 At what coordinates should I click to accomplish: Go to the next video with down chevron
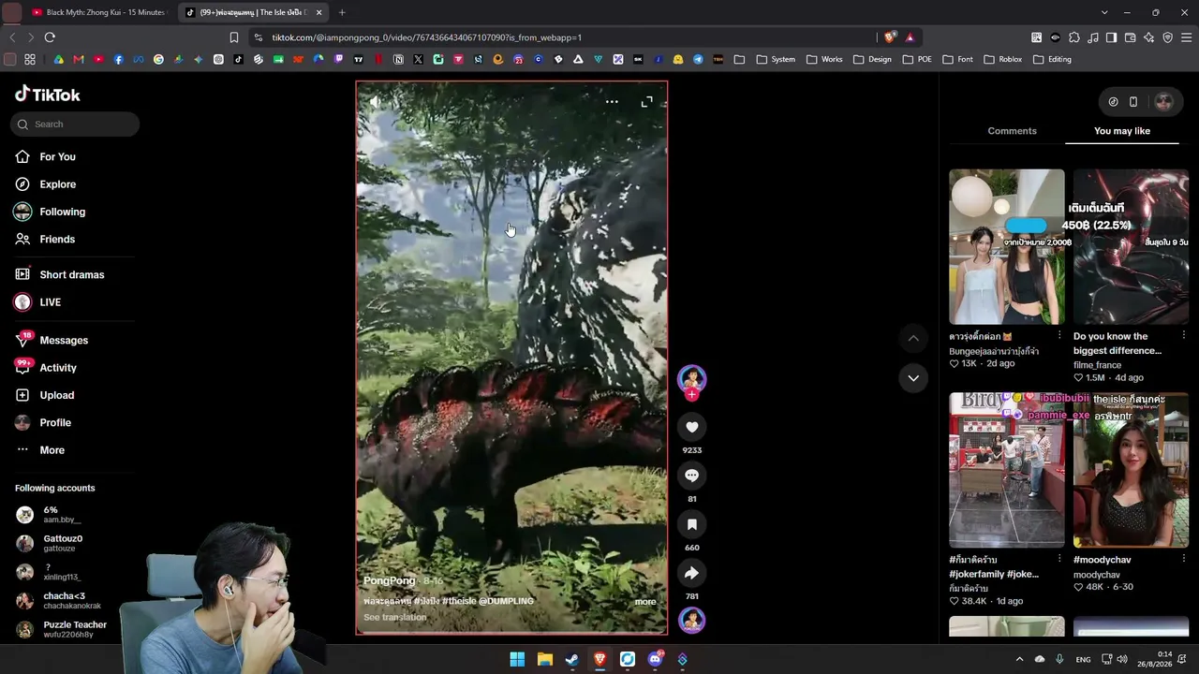(x=913, y=378)
